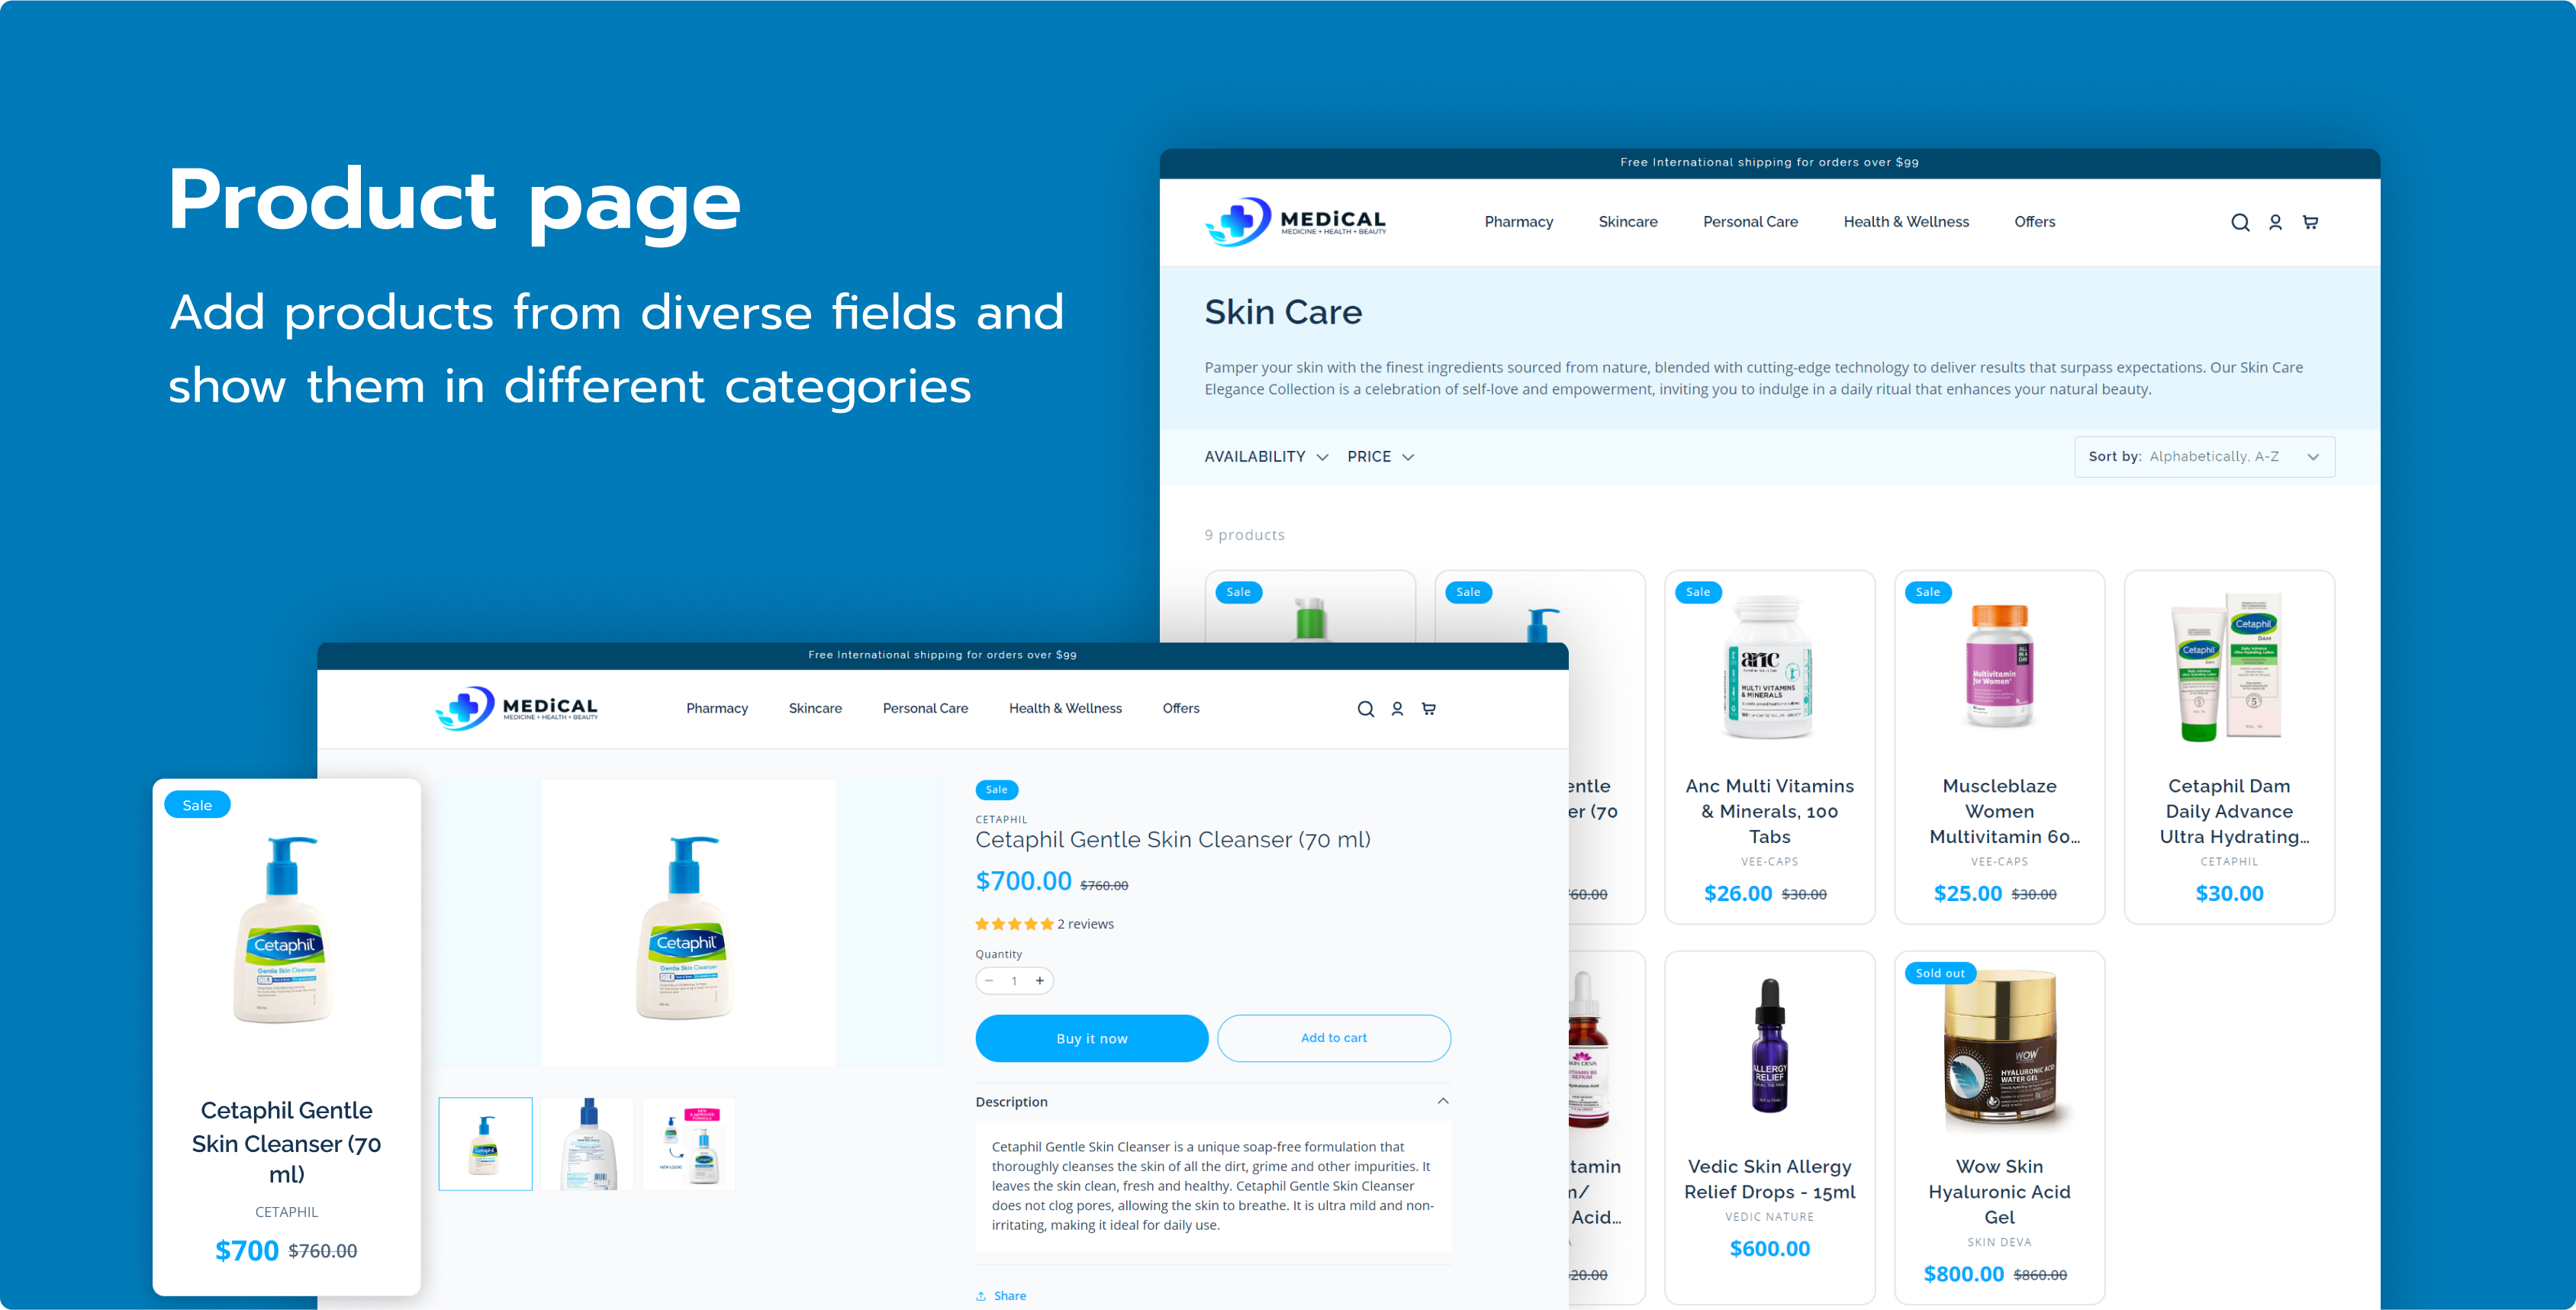Screen dimensions: 2576x1310
Task: Click the search icon in top navbar
Action: [2240, 220]
